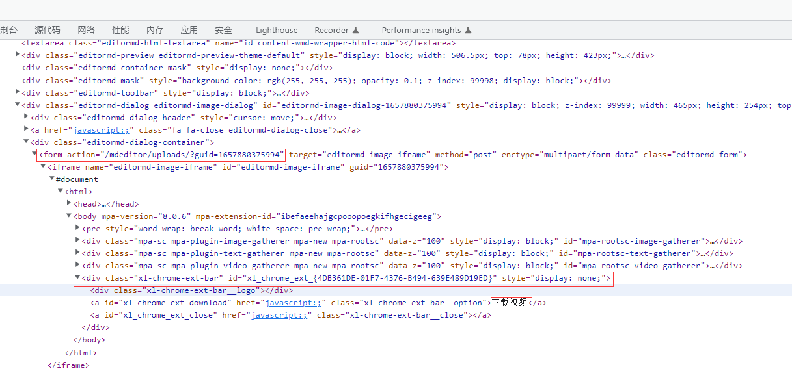This screenshot has height=371, width=792.
Task: Expand the editormd-dialog-header div node
Action: [x=26, y=117]
